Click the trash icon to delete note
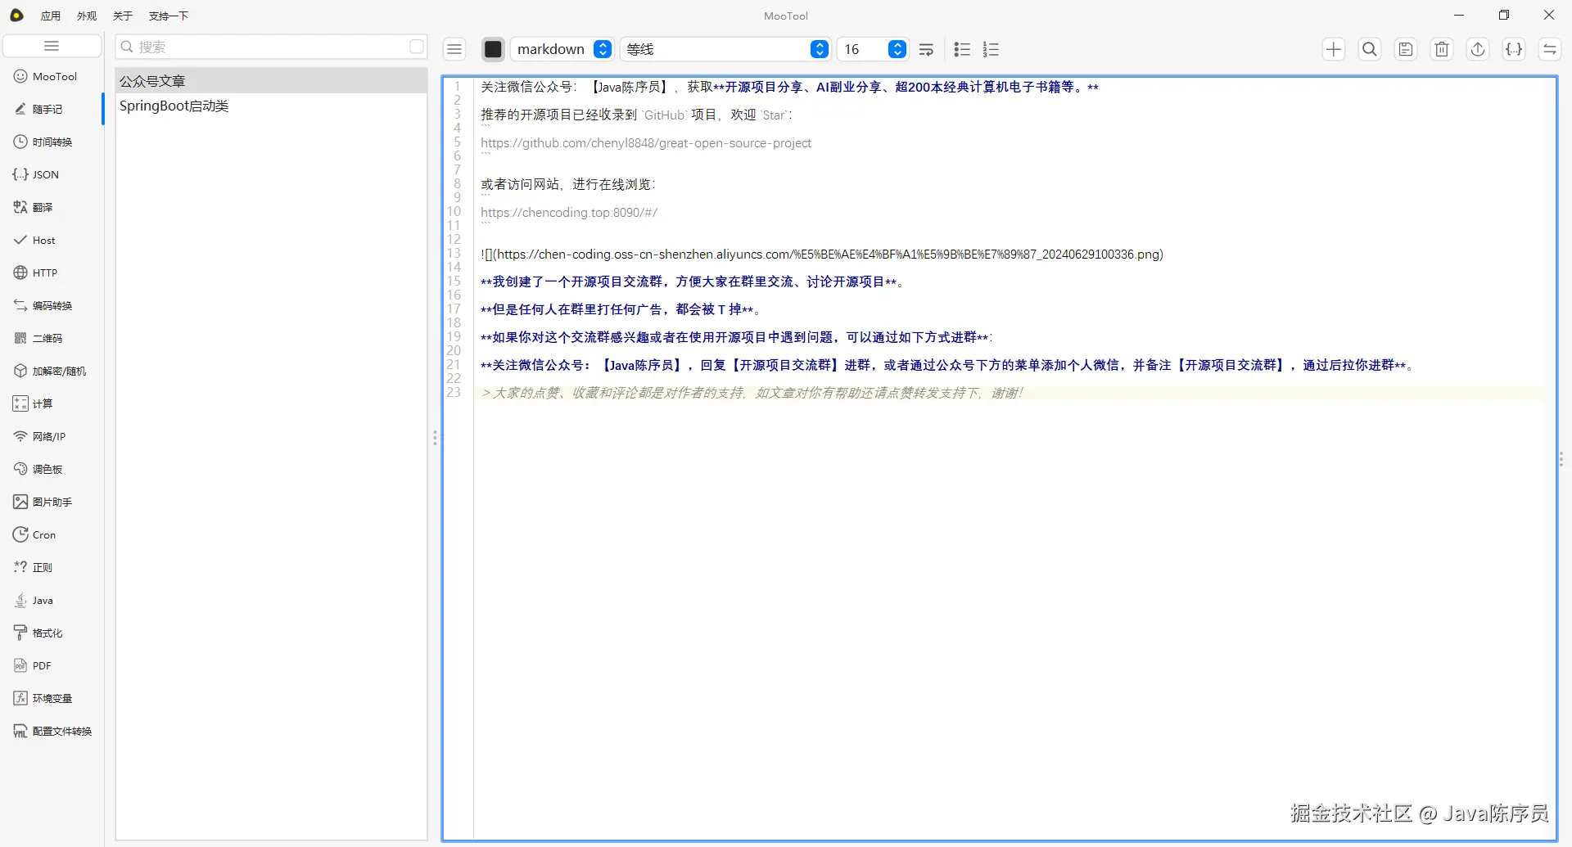 [x=1442, y=49]
